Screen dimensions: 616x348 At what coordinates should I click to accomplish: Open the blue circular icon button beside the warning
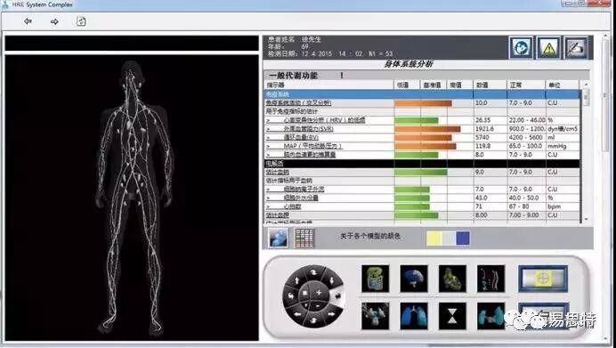click(522, 48)
